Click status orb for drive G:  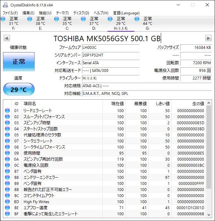pos(137,19)
